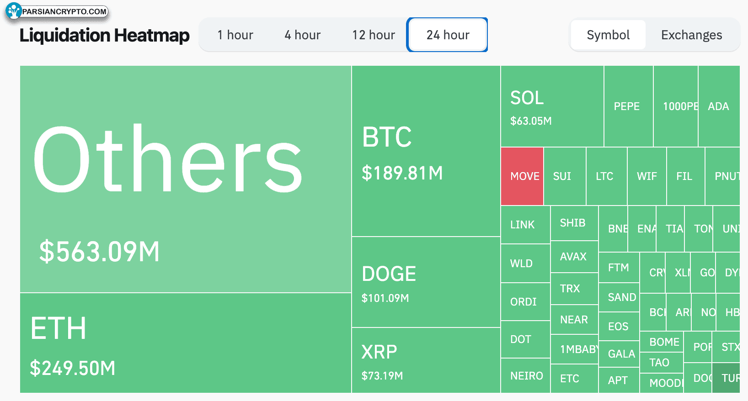This screenshot has width=748, height=401.
Task: Click the DOGE $101.09M tile
Action: 426,282
